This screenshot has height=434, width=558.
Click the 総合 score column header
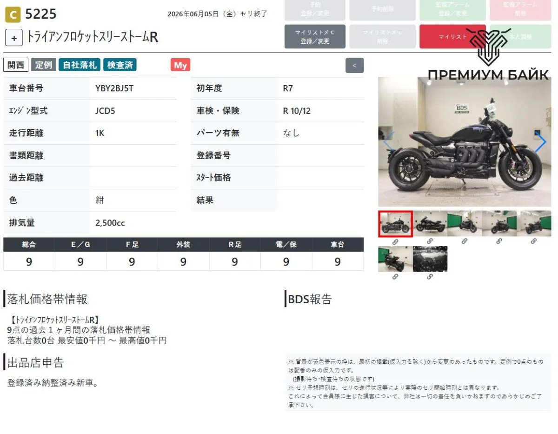(29, 245)
